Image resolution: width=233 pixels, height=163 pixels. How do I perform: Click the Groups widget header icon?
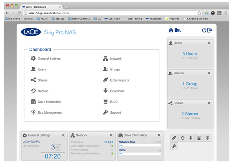coord(170,73)
